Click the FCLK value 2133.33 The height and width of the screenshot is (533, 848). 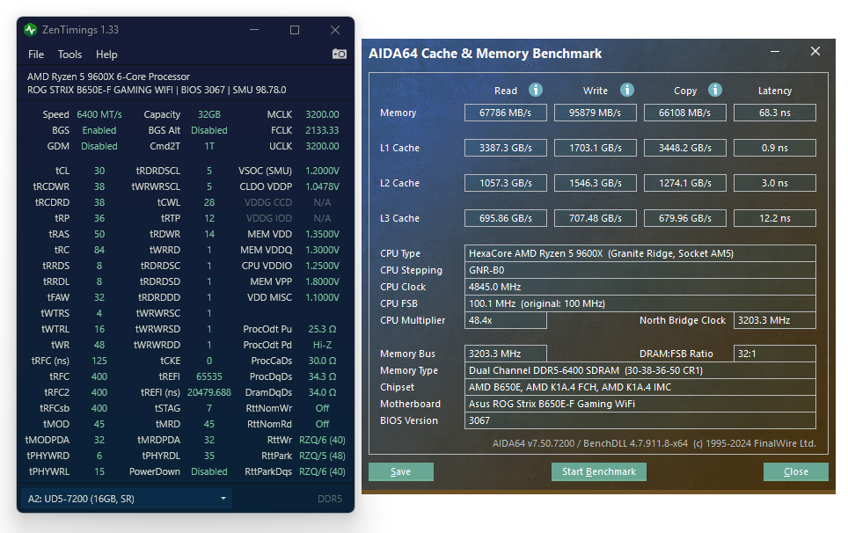[x=322, y=130]
